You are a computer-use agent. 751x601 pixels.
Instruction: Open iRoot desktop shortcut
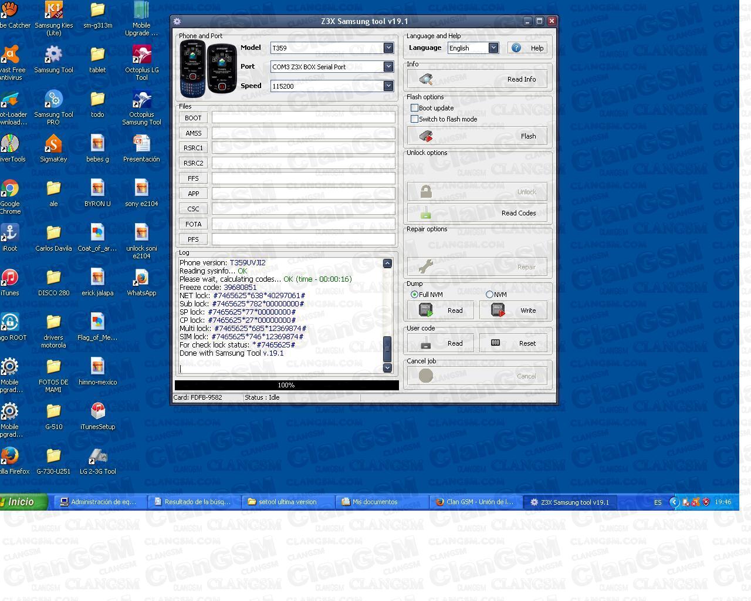click(10, 237)
